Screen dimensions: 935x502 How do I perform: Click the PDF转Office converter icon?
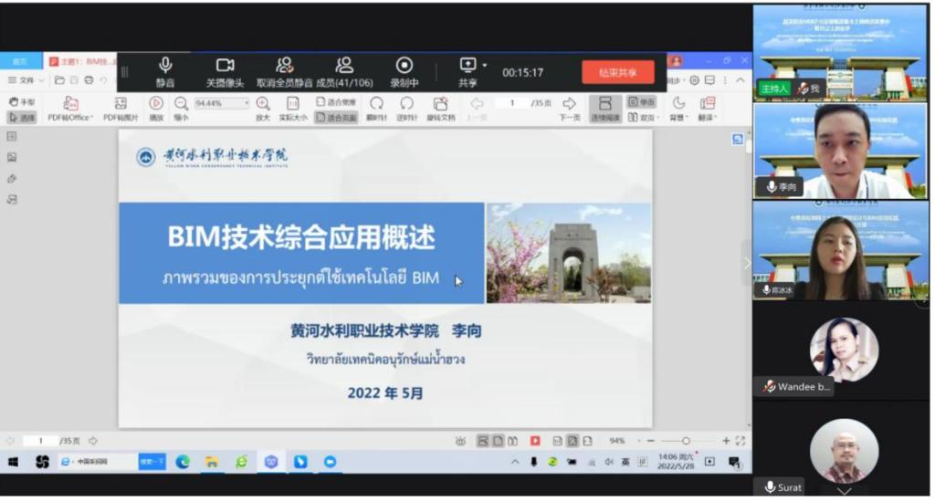[x=70, y=109]
